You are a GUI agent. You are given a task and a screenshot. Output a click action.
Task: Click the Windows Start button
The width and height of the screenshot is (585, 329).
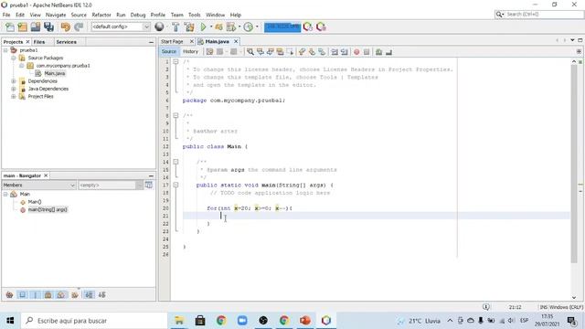point(10,321)
